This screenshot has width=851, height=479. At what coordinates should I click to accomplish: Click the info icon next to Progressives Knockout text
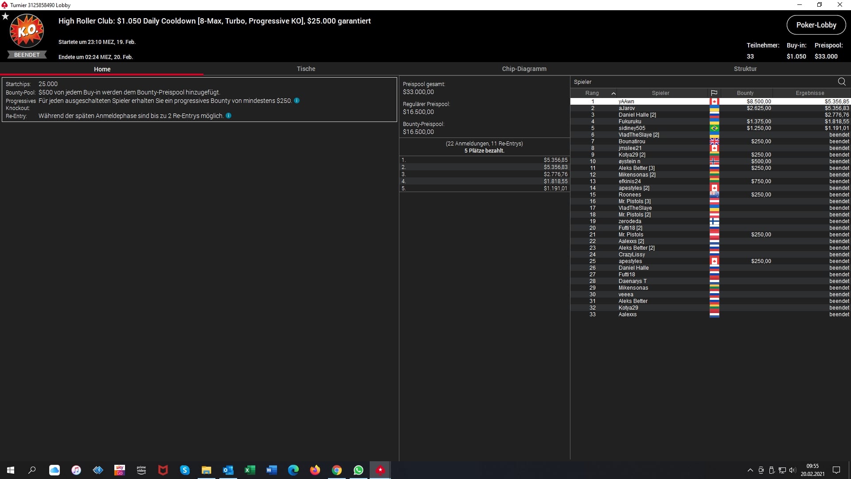(x=297, y=101)
